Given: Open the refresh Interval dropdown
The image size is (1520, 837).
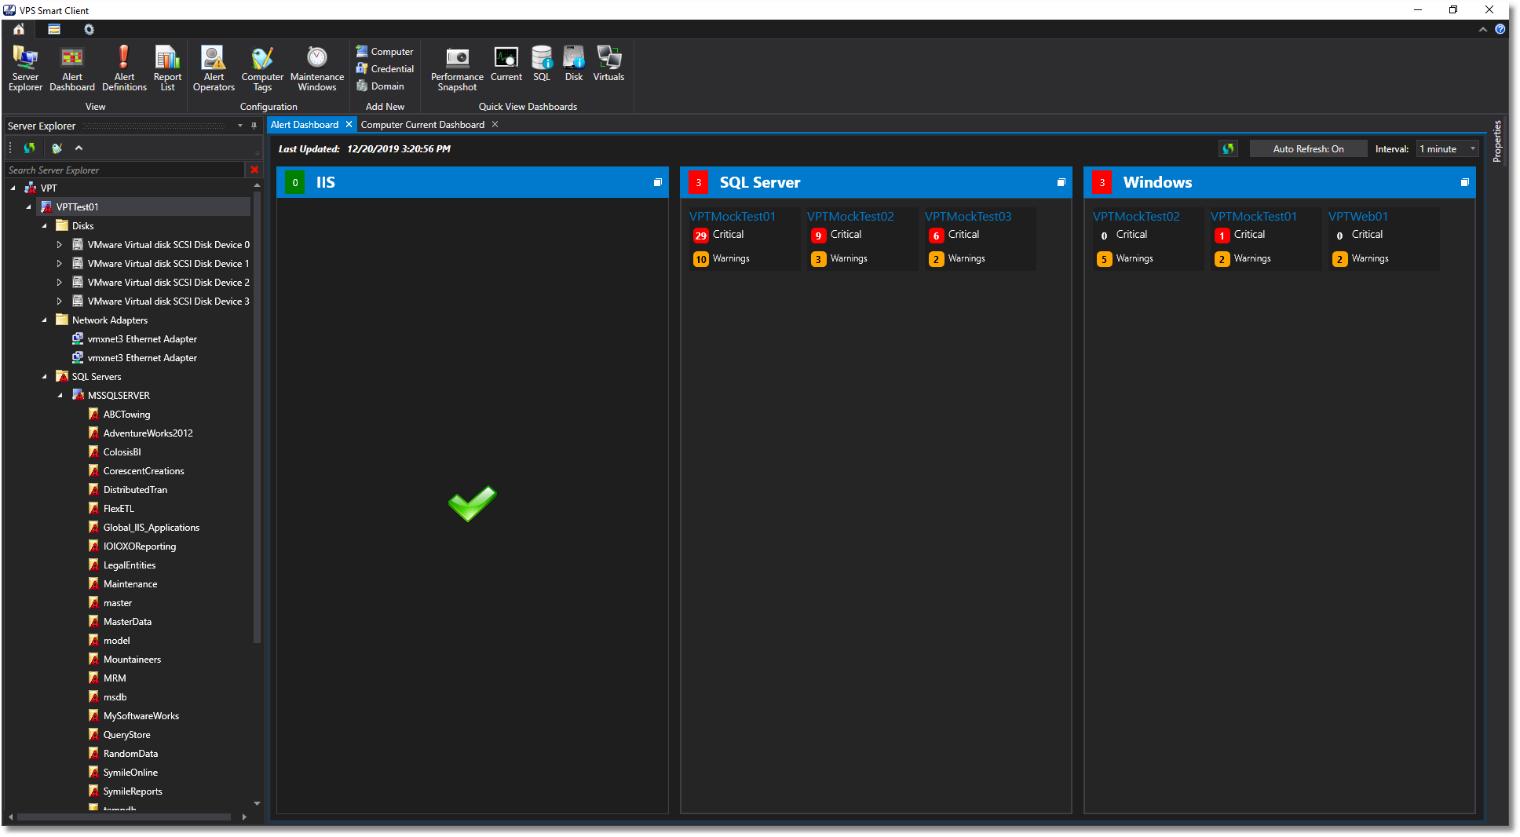Looking at the screenshot, I should pos(1471,148).
